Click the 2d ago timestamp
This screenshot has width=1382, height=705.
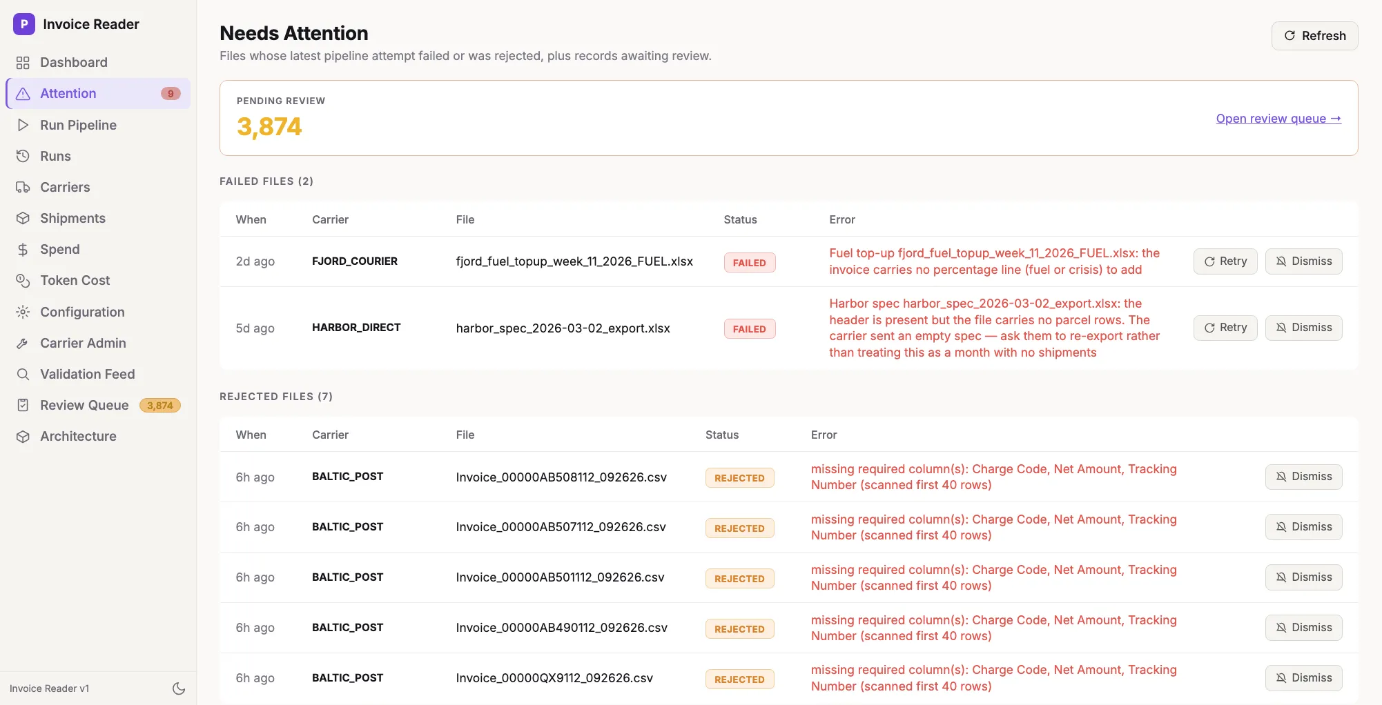(255, 261)
